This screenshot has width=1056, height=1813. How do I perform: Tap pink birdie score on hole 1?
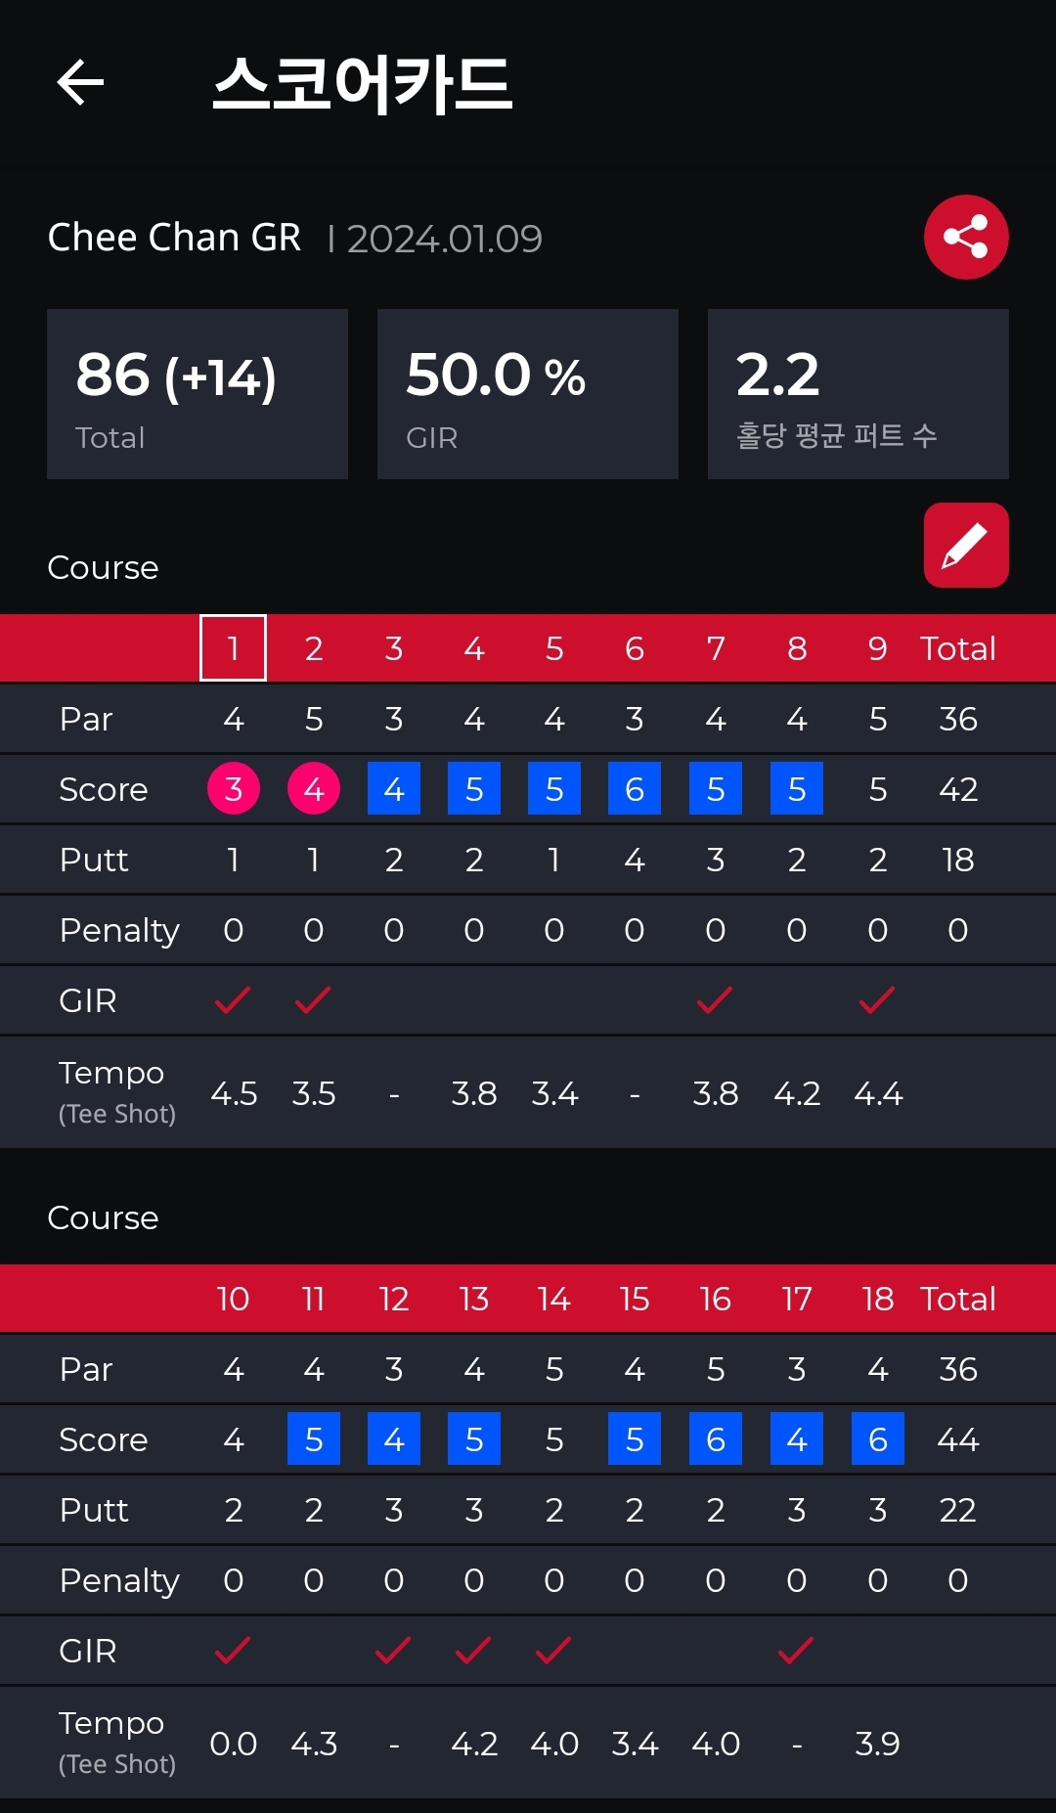pos(233,789)
